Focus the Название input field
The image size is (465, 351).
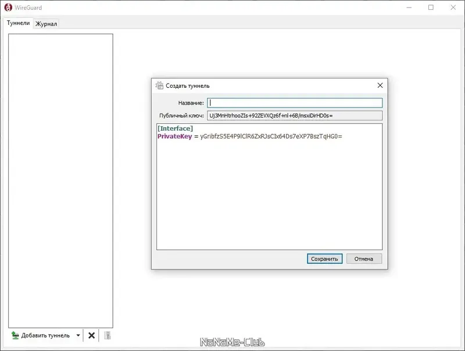click(x=295, y=103)
